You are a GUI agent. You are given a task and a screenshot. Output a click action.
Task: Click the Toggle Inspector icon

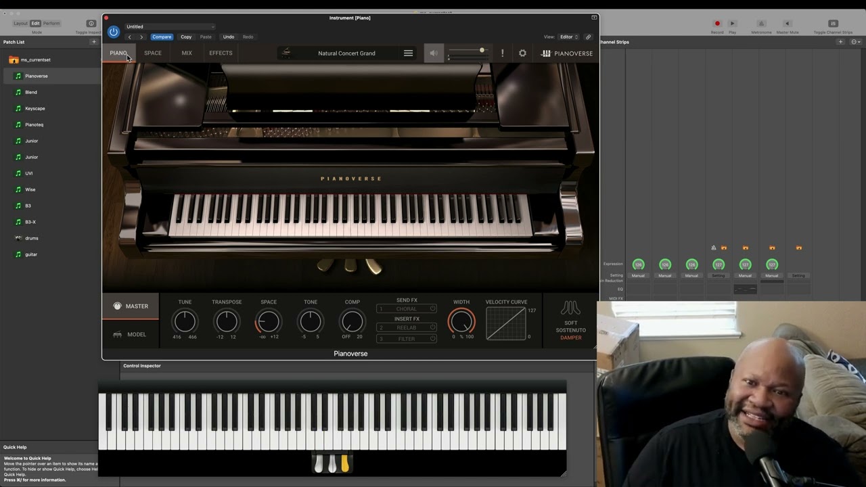(x=91, y=24)
